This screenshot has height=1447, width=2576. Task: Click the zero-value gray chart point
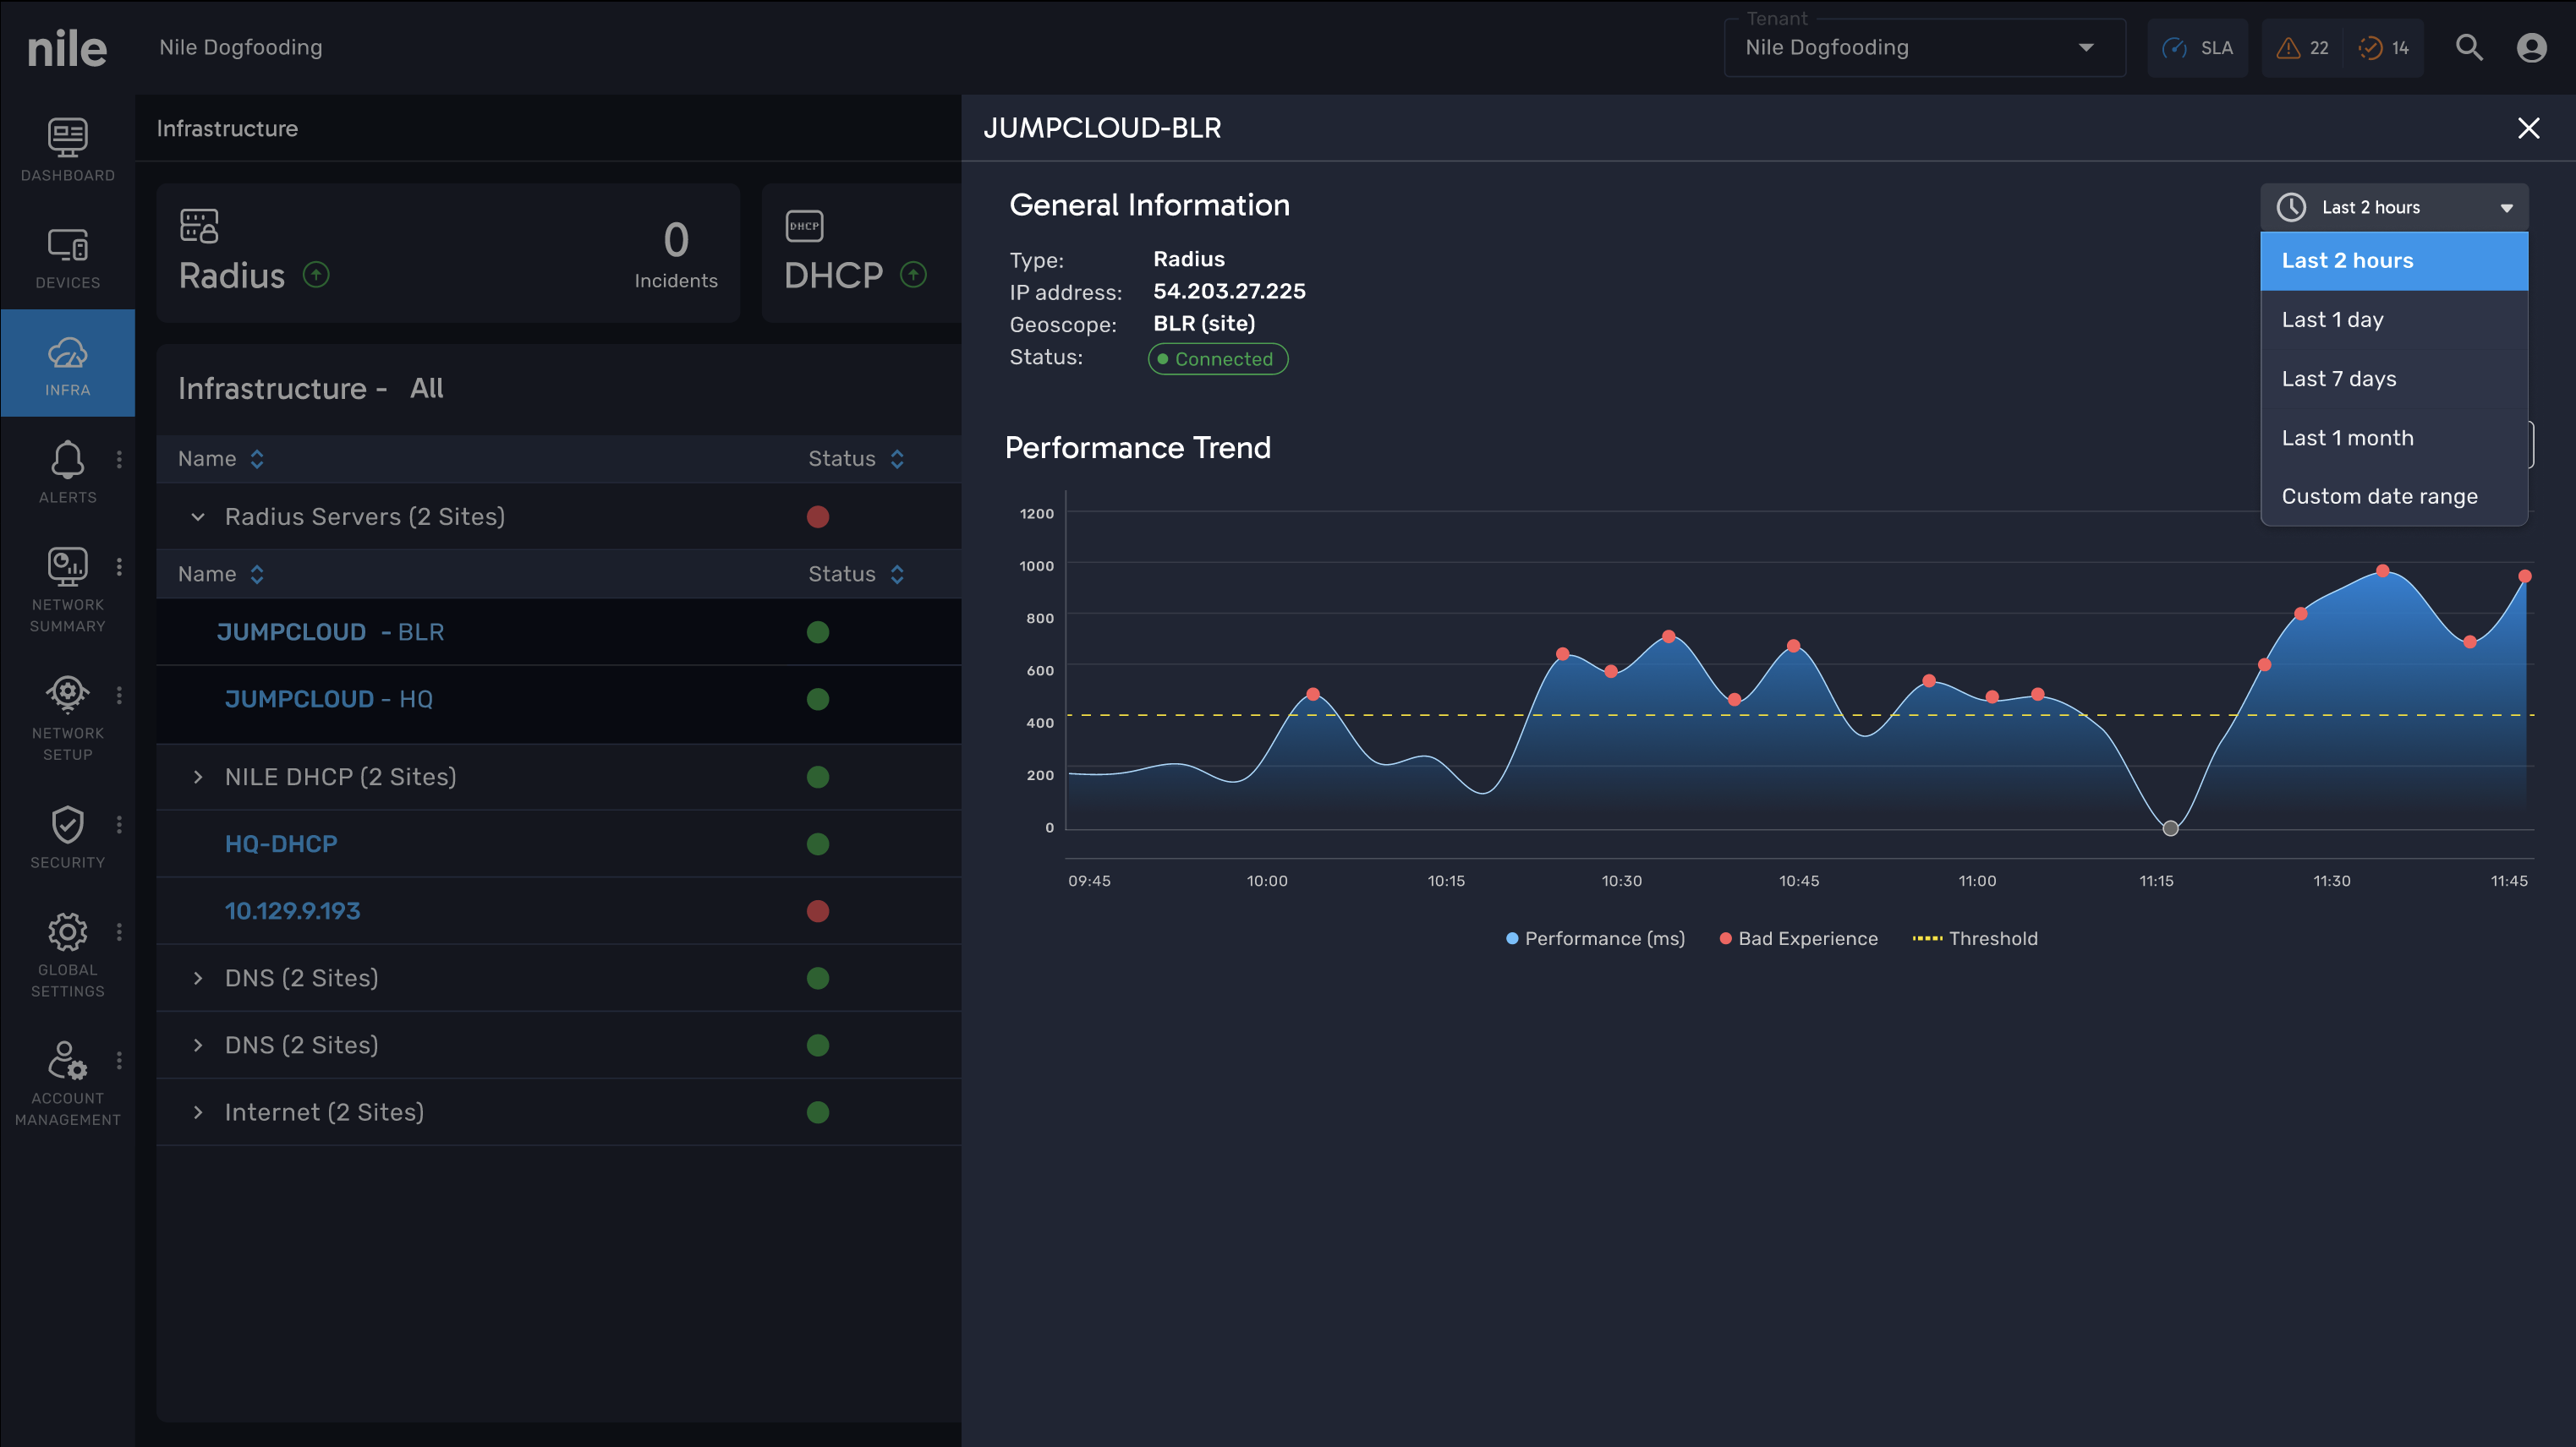pos(2169,827)
